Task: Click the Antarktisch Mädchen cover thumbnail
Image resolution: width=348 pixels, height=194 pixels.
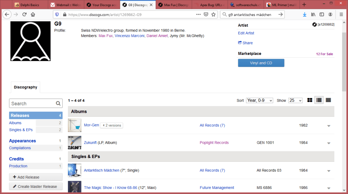Action: 74,170
